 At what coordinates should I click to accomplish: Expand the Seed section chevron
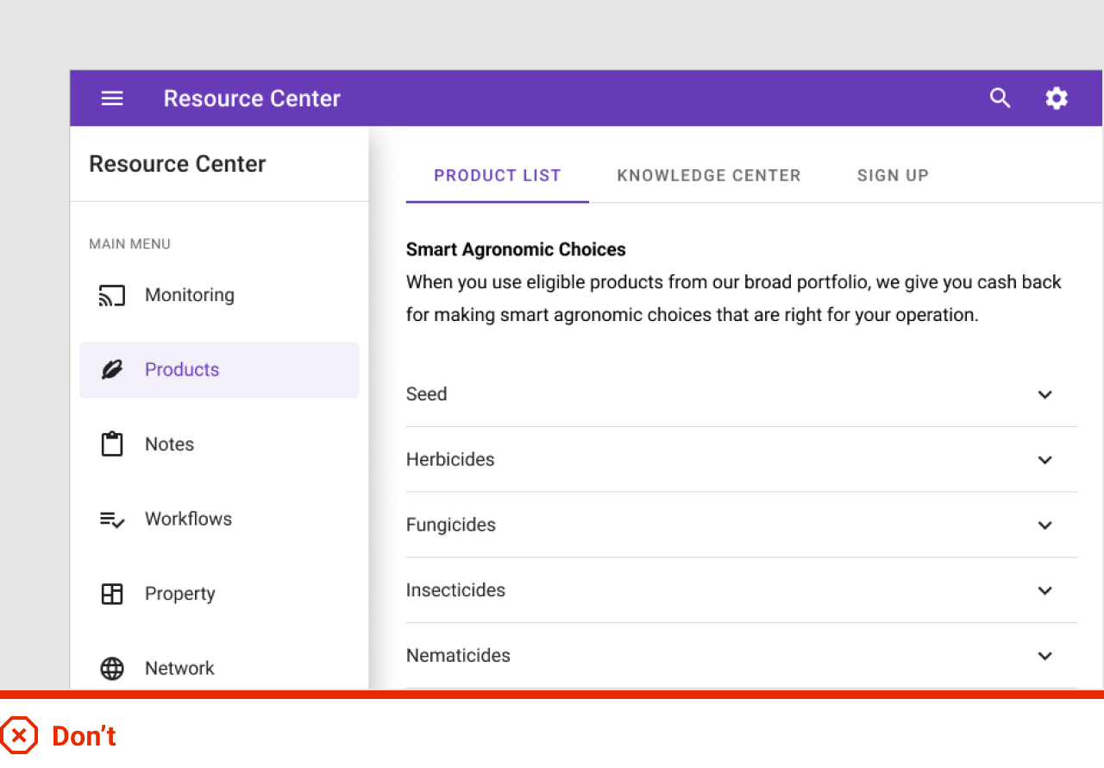click(x=1044, y=394)
